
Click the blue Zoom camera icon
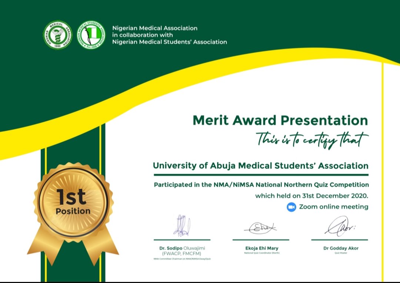pos(291,207)
